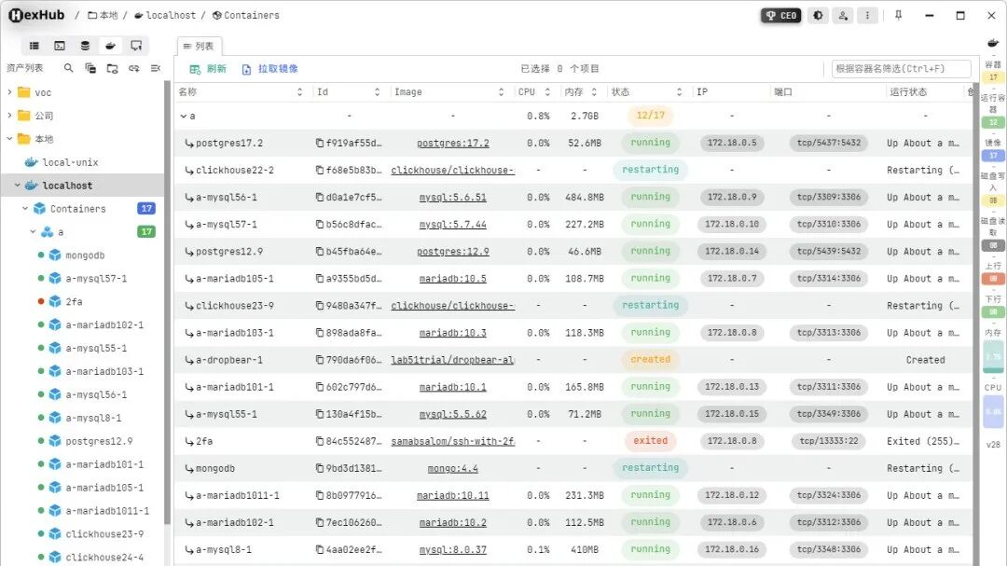
Task: Open the mariadb:10.11 image link
Action: click(453, 495)
